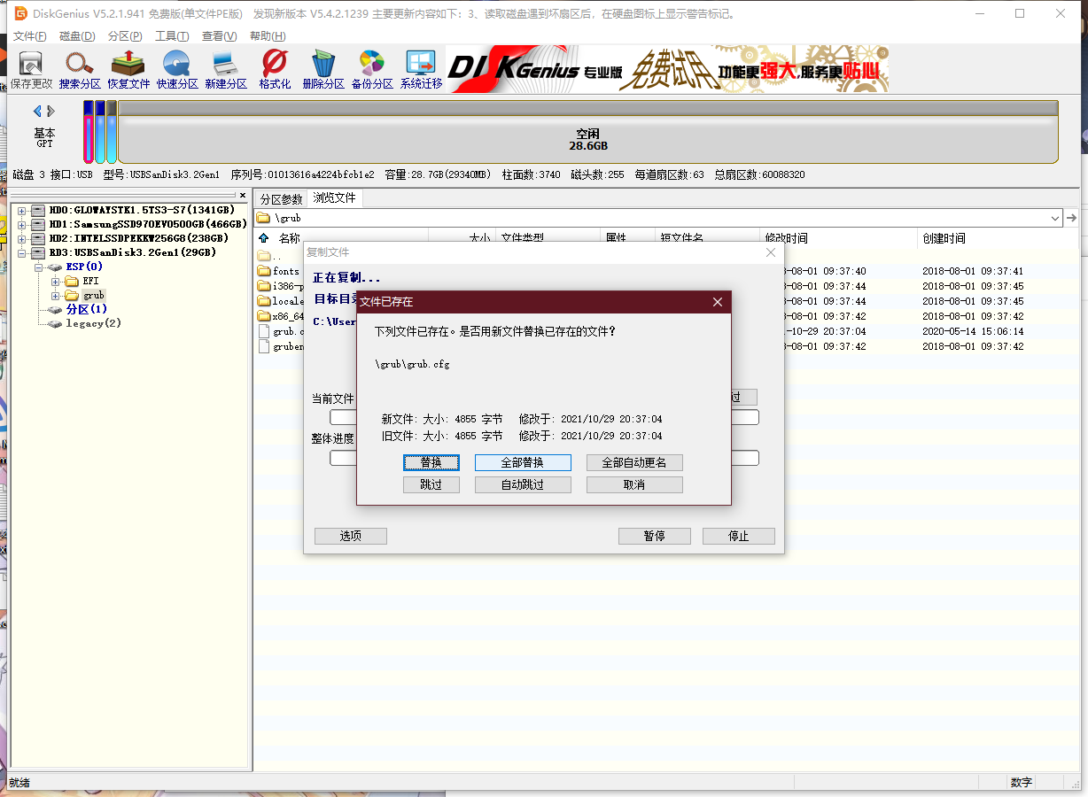
Task: Click the 格式化 (Format) toolbar icon
Action: coord(275,69)
